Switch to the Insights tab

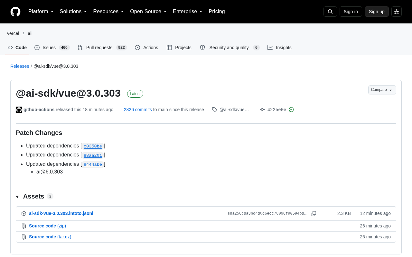click(279, 48)
